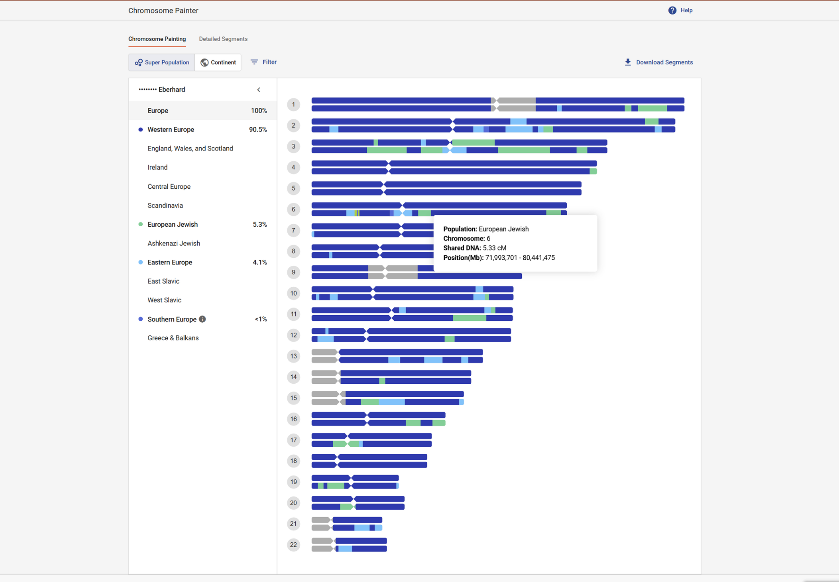Viewport: 839px width, 582px height.
Task: Click the green European Jewish color dot
Action: click(x=140, y=224)
